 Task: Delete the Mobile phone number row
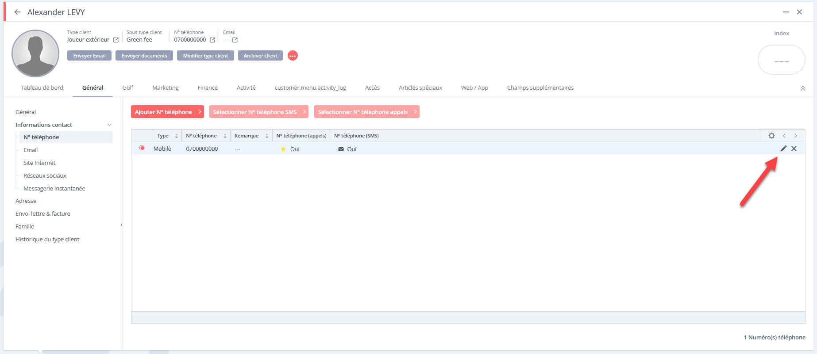[x=794, y=148]
